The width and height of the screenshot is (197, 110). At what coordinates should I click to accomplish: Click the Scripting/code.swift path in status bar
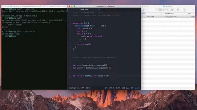pyautogui.click(x=76, y=88)
